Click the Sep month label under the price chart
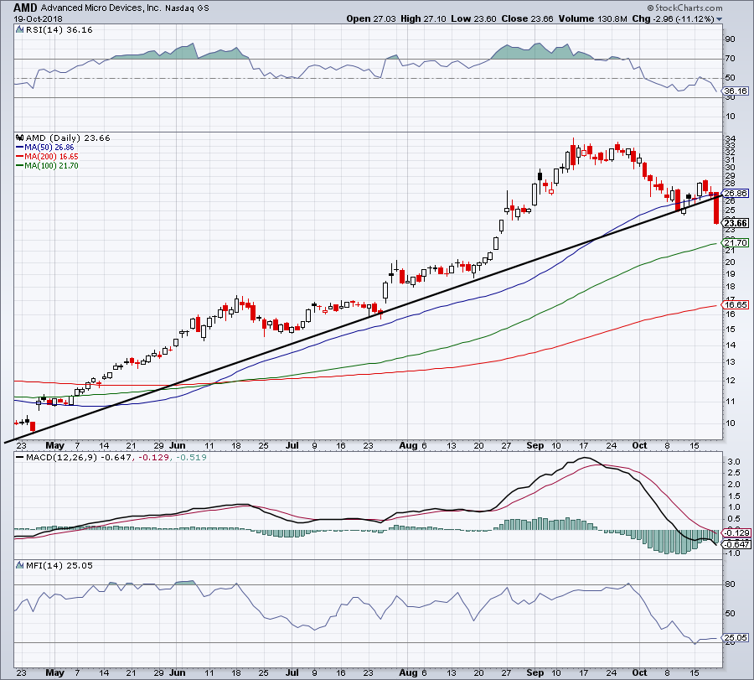Screen dimensions: 754x680 pyautogui.click(x=535, y=445)
